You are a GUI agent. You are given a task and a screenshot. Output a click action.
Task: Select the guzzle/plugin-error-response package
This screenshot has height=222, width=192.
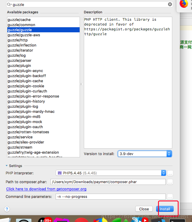(43, 96)
